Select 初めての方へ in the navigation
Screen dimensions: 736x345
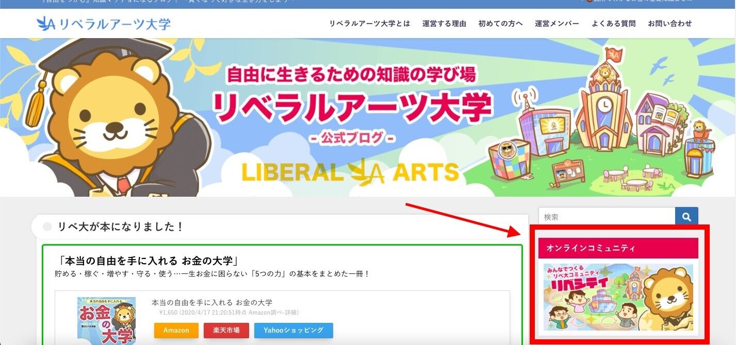point(500,24)
